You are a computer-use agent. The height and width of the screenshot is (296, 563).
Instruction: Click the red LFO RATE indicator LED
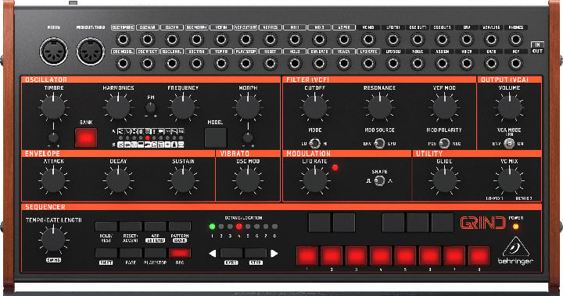click(x=335, y=168)
